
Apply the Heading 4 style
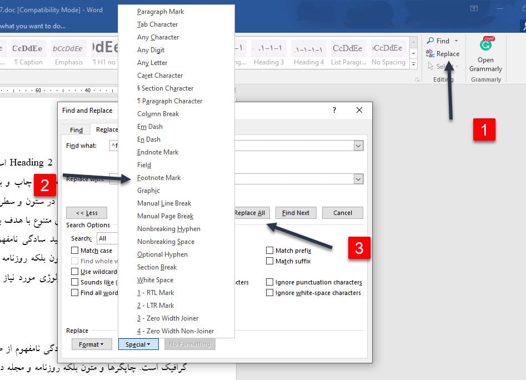click(309, 54)
